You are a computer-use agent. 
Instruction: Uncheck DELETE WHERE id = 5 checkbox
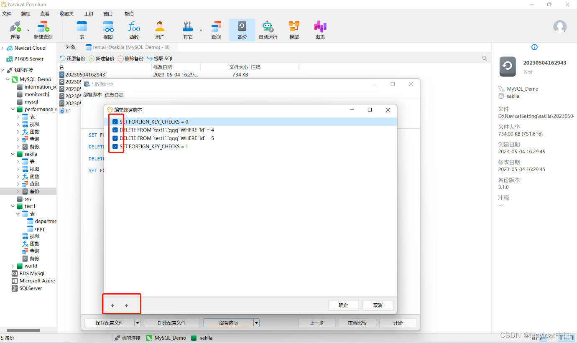click(x=115, y=138)
